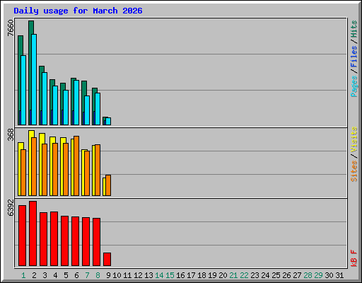Click the day 21 label on the axis
Image resolution: width=362 pixels, height=283 pixels.
233,275
